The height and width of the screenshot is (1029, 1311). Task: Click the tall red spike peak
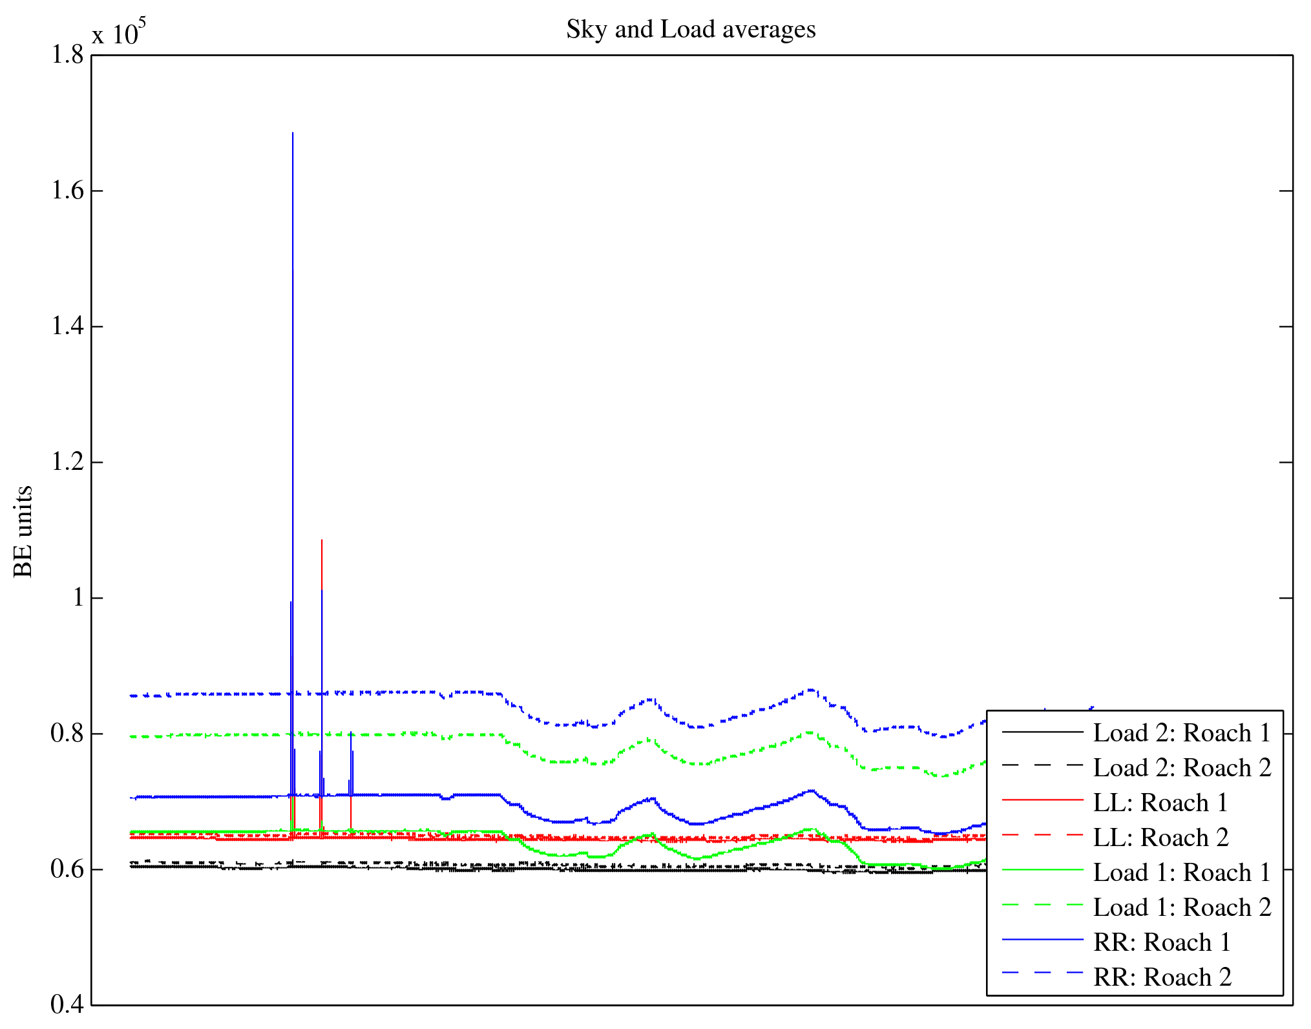click(322, 541)
